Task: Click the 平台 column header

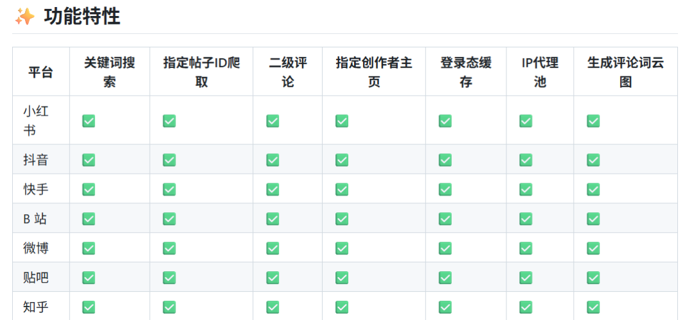Action: [x=40, y=72]
